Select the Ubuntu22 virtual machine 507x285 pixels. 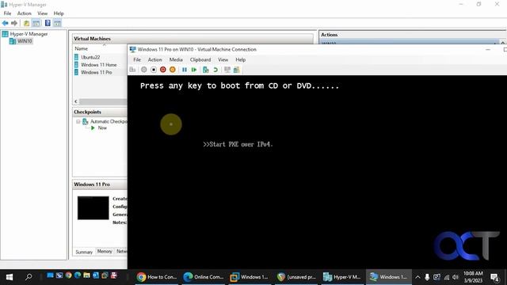click(x=87, y=57)
